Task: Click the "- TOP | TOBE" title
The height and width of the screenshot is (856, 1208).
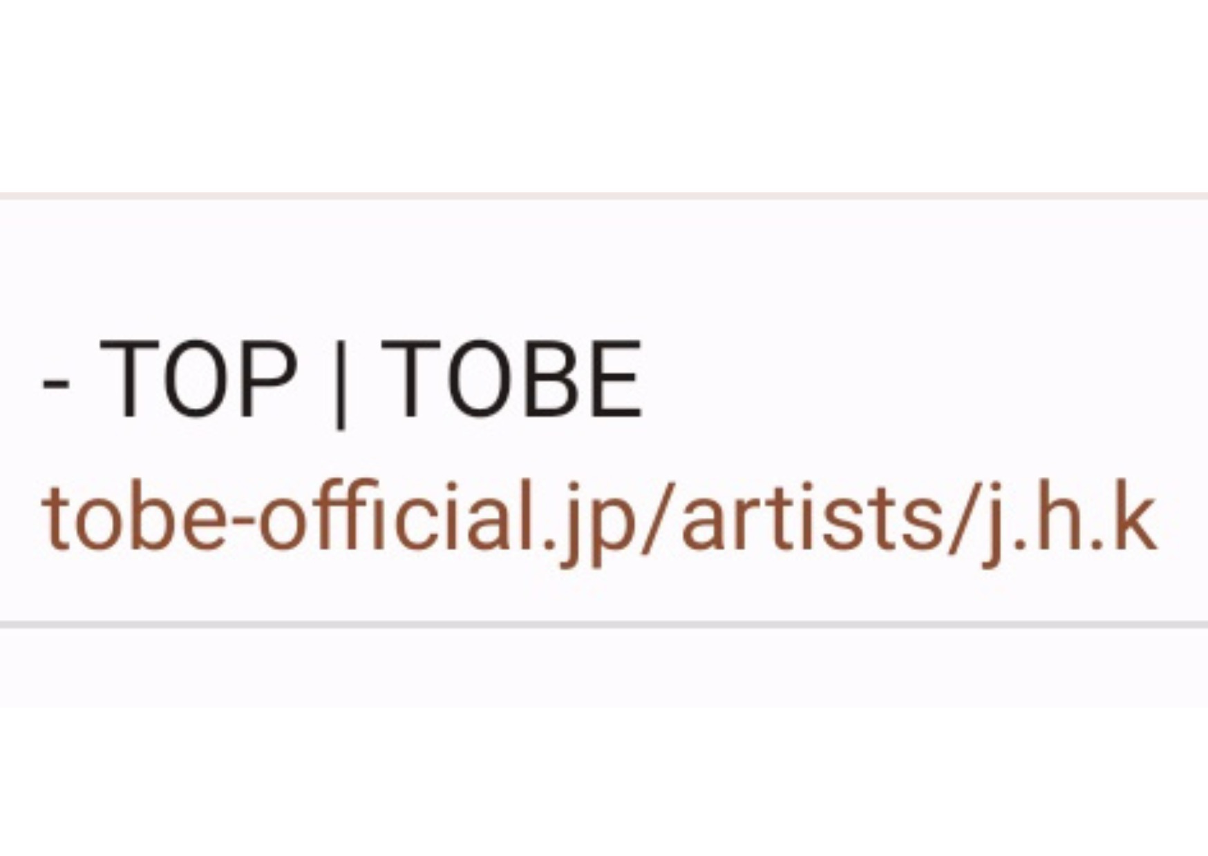Action: [342, 382]
